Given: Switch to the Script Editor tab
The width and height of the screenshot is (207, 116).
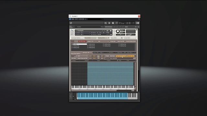Looking at the screenshot, I should [x=130, y=38].
